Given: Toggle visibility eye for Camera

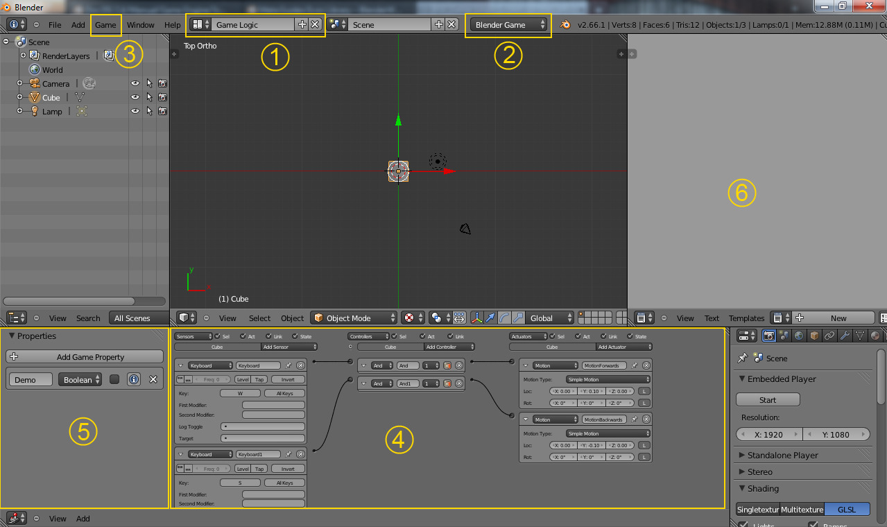Looking at the screenshot, I should pos(135,83).
